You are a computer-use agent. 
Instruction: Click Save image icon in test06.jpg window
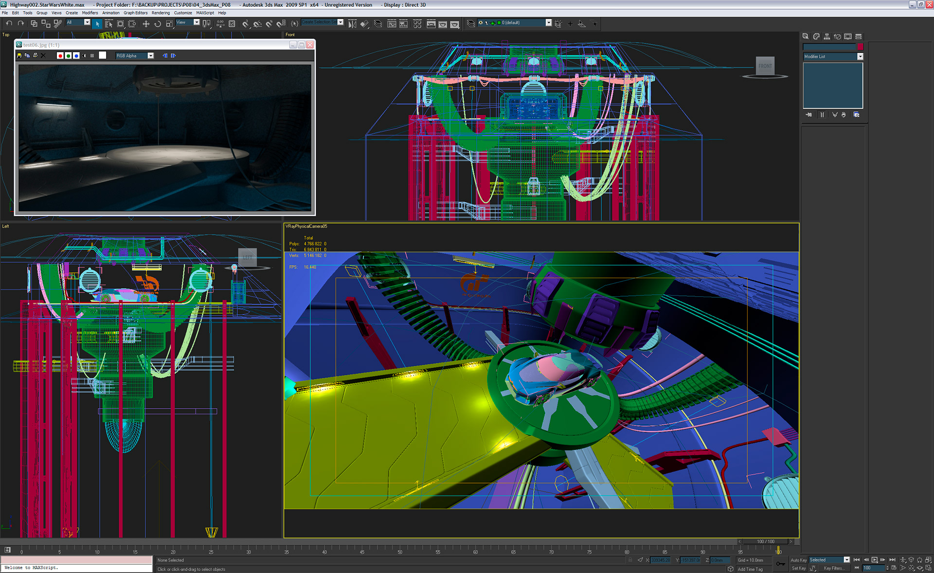point(19,55)
